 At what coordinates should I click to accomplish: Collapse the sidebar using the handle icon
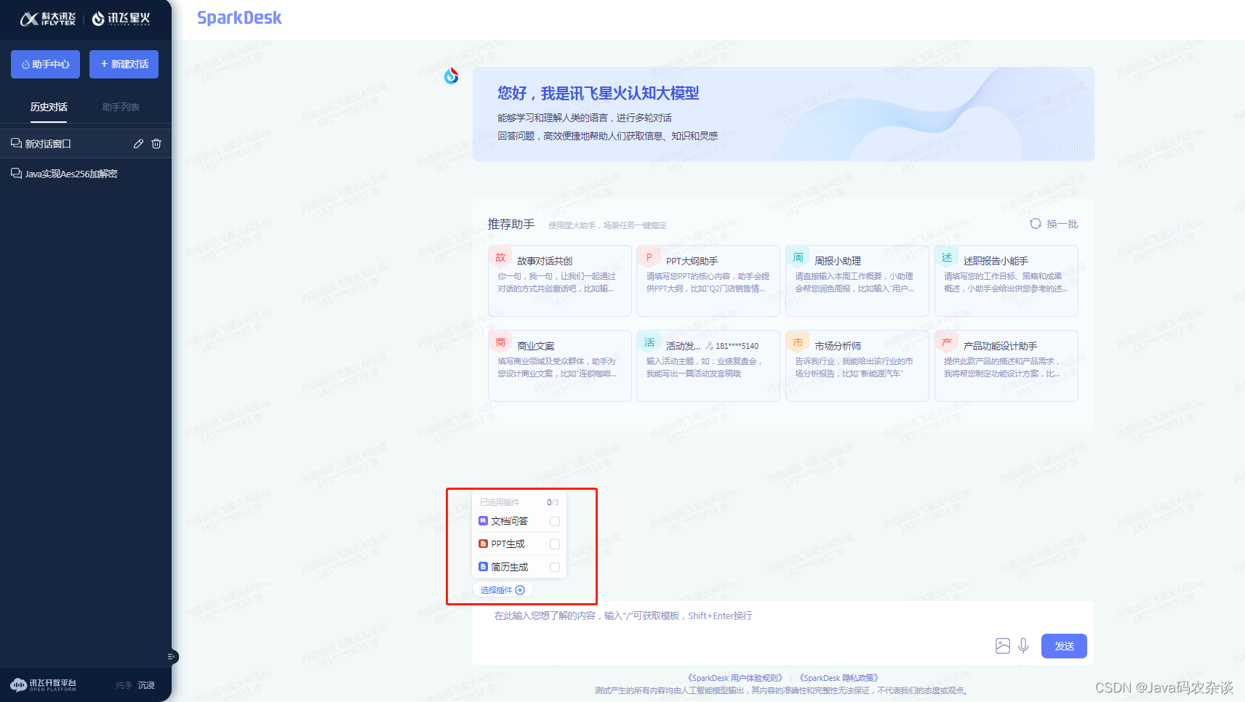tap(172, 657)
